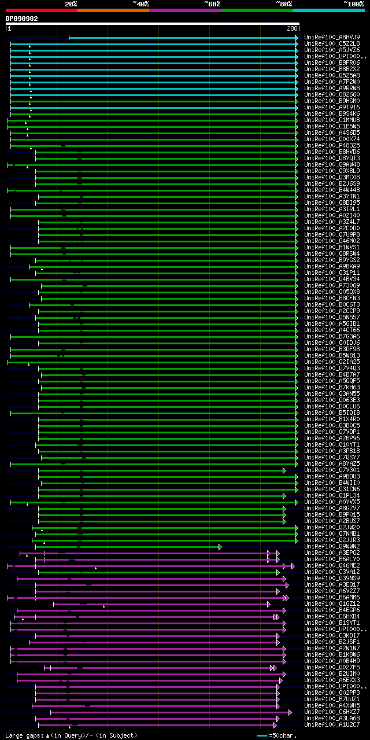Select label UniRef100_A3PB18
The image size is (370, 740).
(332, 451)
